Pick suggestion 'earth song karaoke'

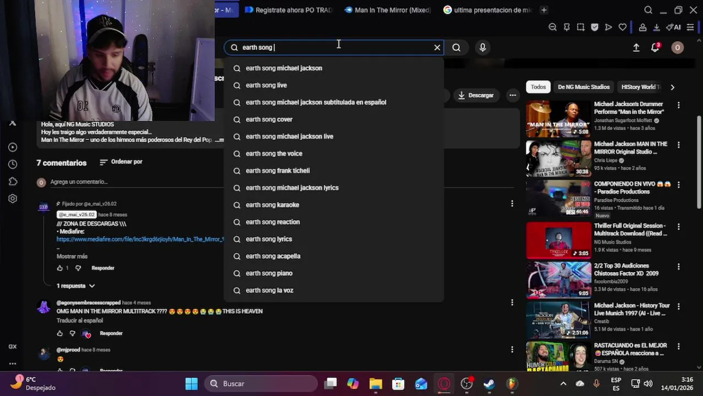333,205
